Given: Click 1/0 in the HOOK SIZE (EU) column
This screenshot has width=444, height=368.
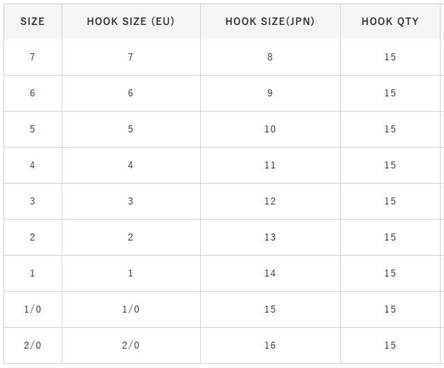Looking at the screenshot, I should click(x=130, y=309).
